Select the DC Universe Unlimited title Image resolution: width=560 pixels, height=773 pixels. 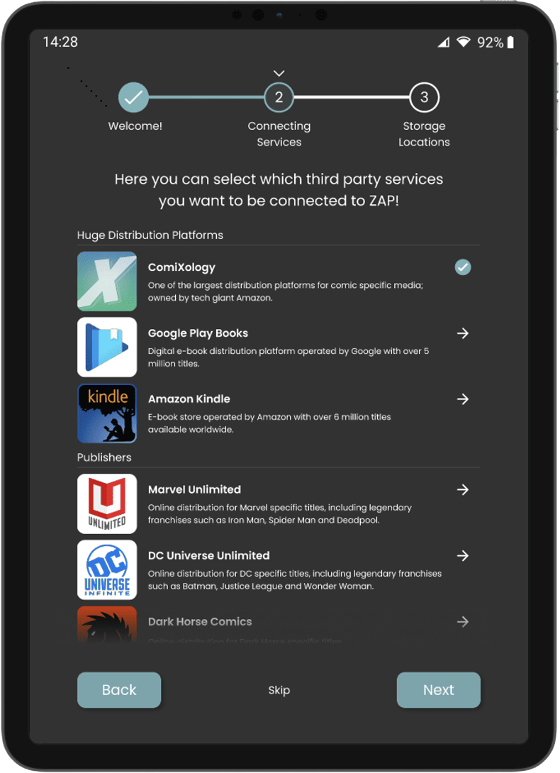208,555
